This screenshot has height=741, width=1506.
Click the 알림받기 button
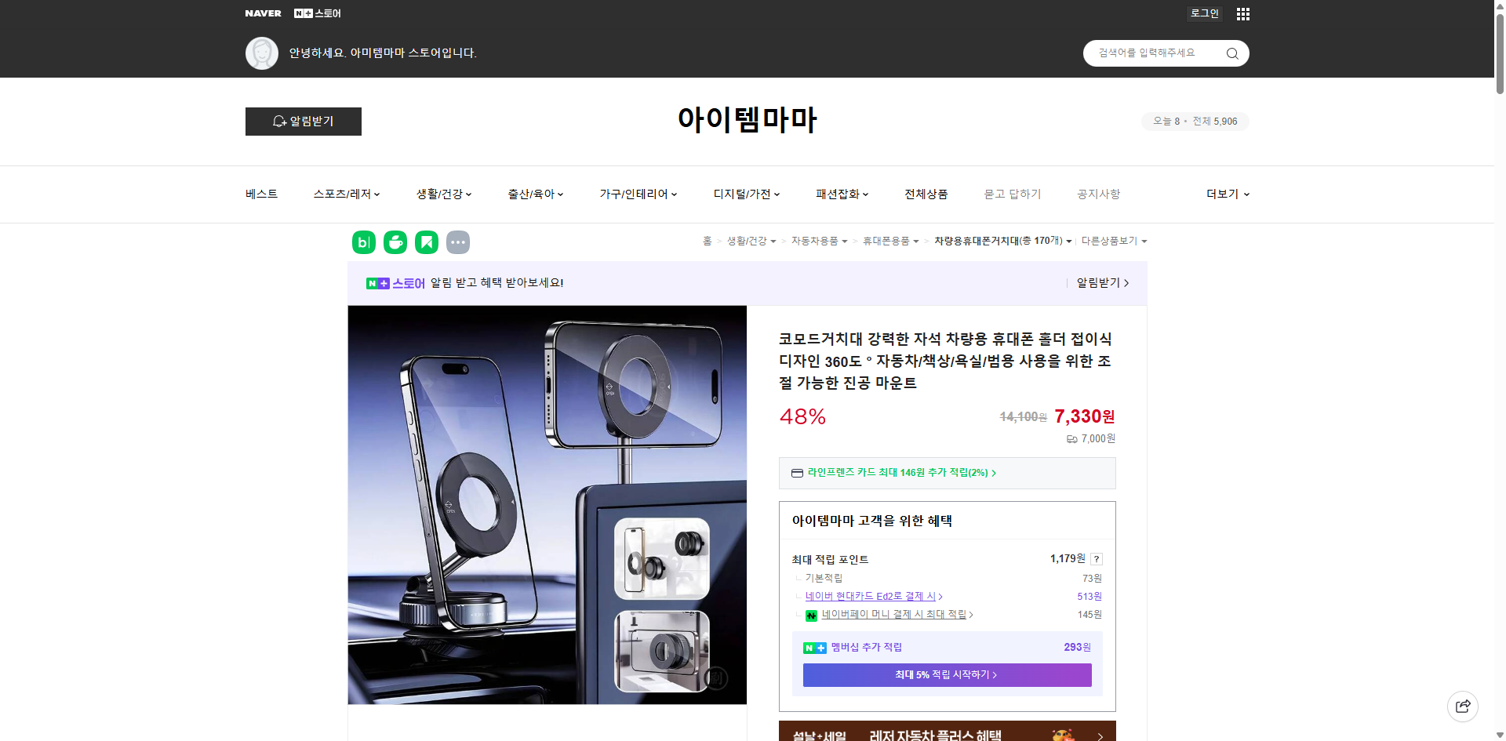[303, 122]
